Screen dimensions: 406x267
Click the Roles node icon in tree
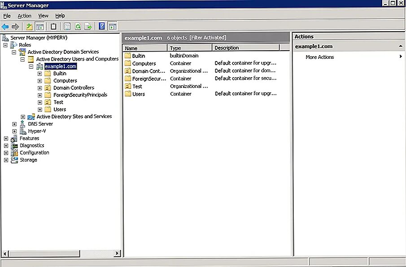[13, 45]
